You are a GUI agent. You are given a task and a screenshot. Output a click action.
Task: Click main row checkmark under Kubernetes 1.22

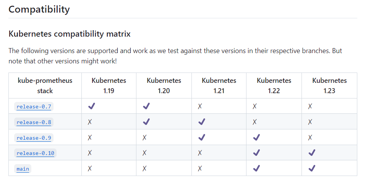coord(256,168)
